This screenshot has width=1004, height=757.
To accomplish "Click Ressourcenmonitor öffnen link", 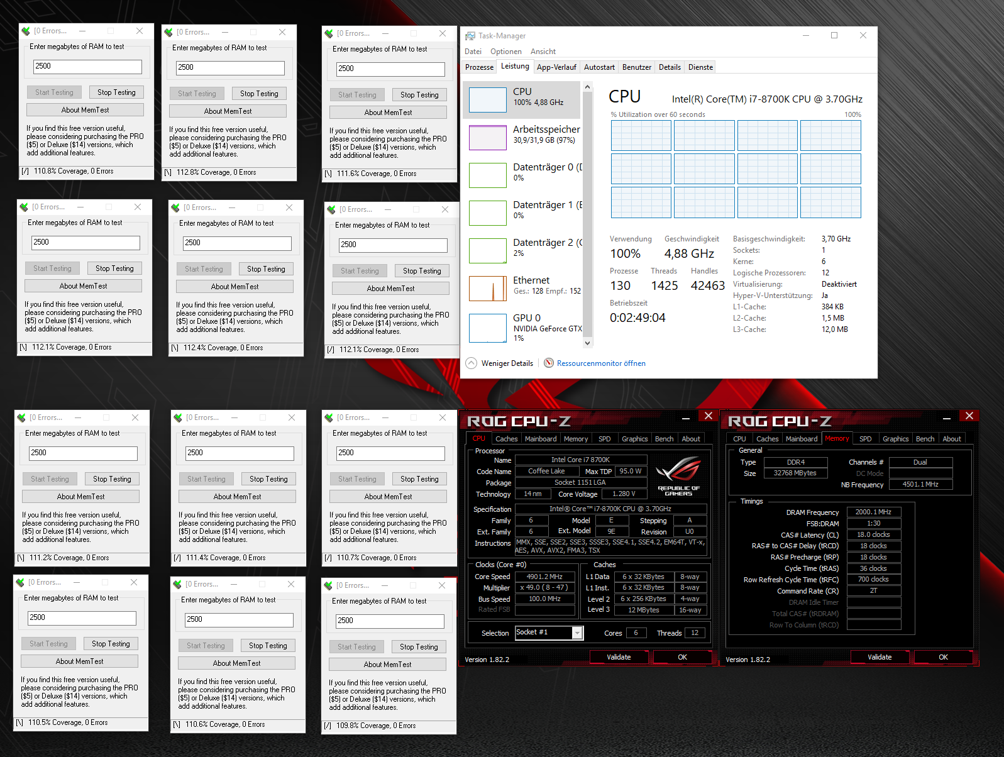I will point(601,363).
